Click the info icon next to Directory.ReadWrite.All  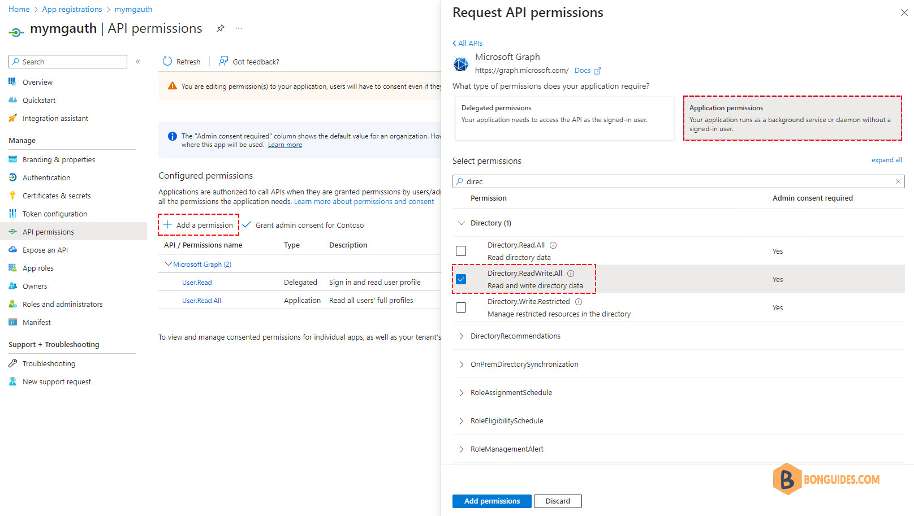[571, 274]
